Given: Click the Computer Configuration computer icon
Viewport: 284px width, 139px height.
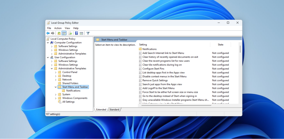Looking at the screenshot, I should click(52, 43).
